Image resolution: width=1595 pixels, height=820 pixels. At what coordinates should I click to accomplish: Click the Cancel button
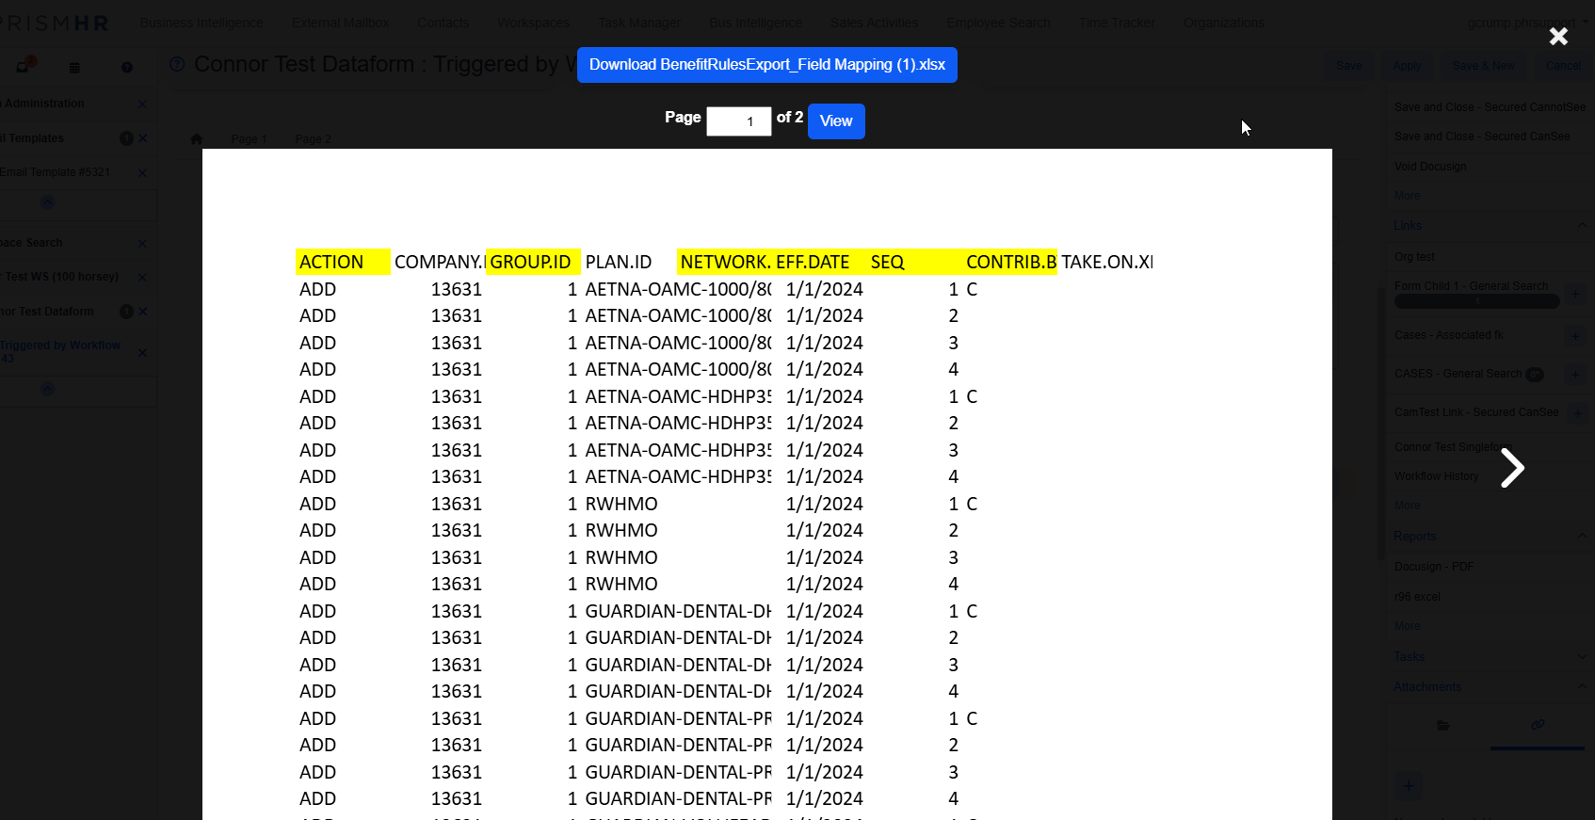1564,66
